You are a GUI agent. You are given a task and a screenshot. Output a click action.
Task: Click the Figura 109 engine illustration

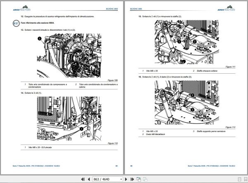click(69, 55)
